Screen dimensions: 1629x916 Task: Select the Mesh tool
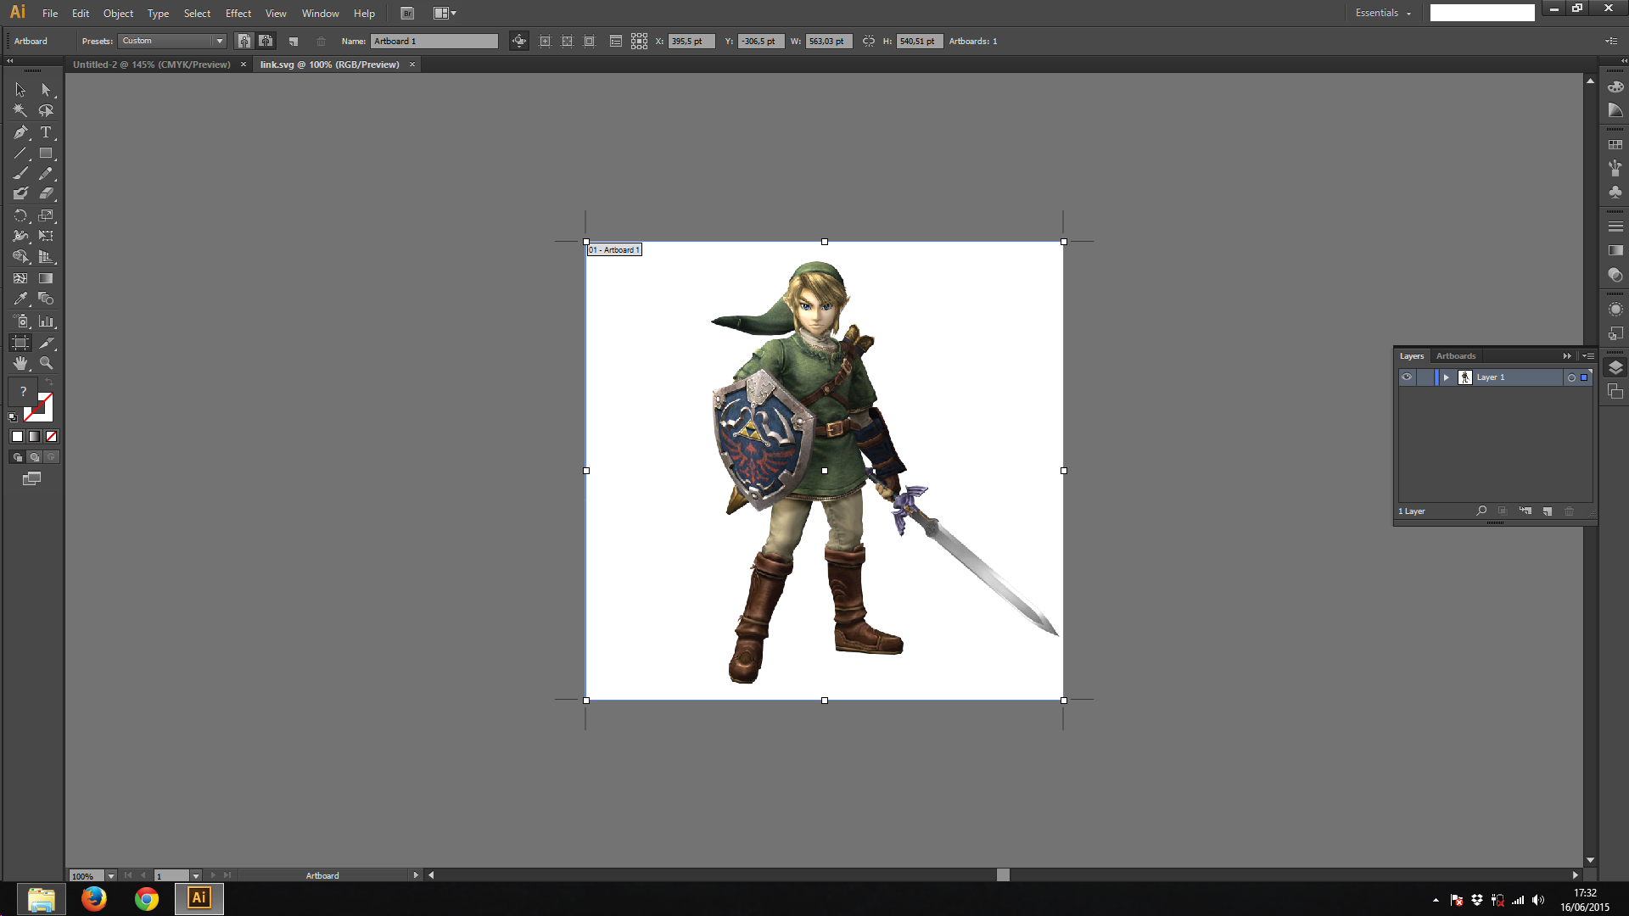pyautogui.click(x=20, y=278)
